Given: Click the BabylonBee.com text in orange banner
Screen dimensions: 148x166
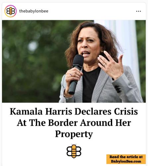Looking at the screenshot, I should coord(126,161).
